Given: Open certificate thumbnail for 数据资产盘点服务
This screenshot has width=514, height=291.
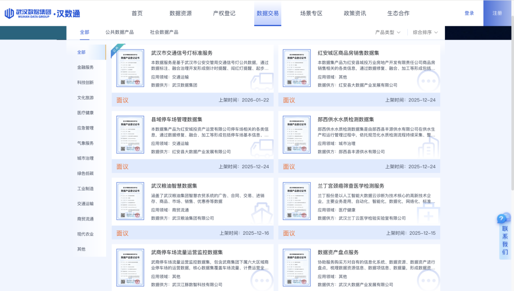Looking at the screenshot, I should [x=297, y=268].
